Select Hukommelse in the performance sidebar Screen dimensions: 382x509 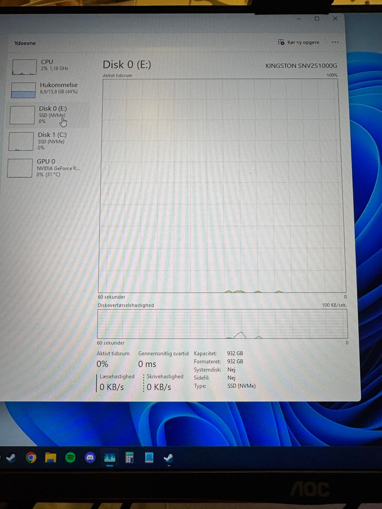click(x=49, y=89)
